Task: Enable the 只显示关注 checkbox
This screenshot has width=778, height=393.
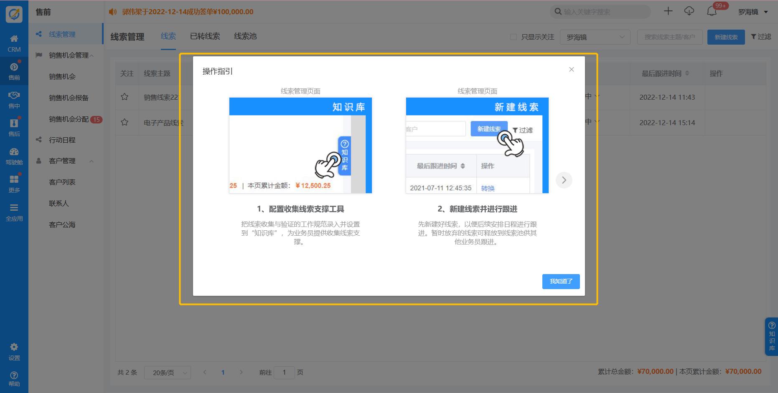Action: coord(514,37)
